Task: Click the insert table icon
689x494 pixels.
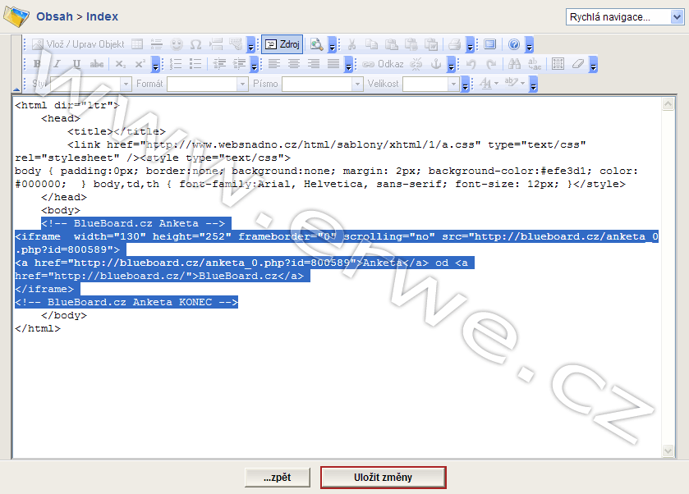Action: pos(137,44)
